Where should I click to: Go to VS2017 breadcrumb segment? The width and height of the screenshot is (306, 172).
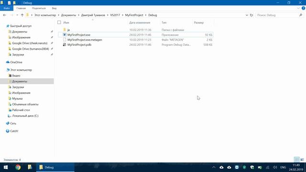pos(115,15)
